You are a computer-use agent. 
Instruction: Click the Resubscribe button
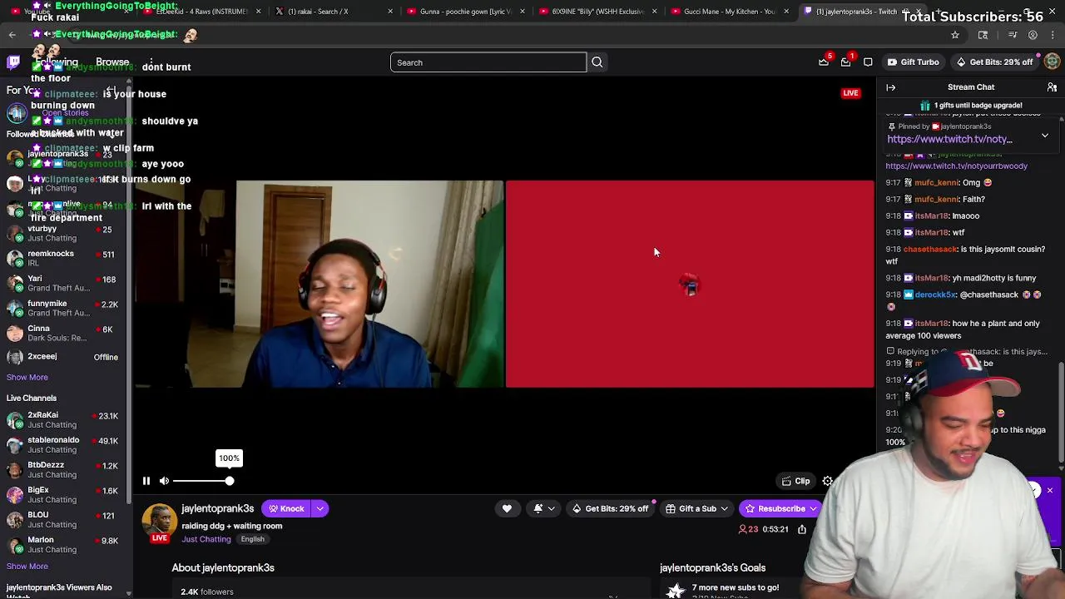tap(781, 508)
